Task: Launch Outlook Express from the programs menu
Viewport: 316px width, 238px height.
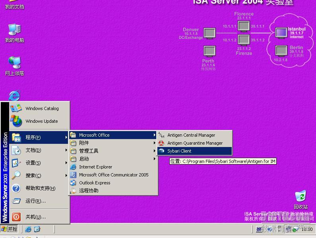Action: coord(113,183)
